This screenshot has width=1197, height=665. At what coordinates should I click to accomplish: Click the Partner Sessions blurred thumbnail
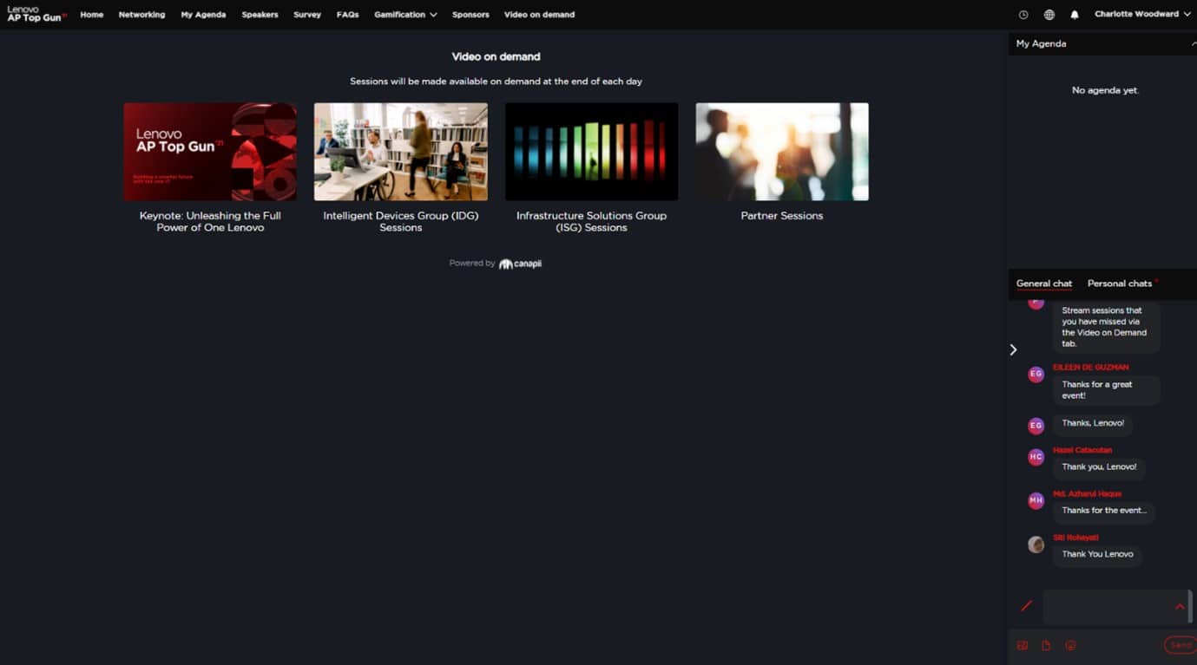click(782, 152)
